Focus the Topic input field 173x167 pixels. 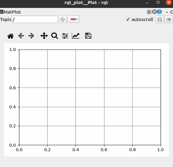35,19
